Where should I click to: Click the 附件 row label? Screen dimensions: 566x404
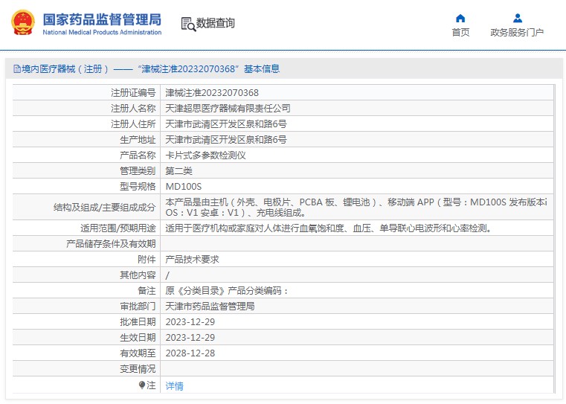coord(147,259)
